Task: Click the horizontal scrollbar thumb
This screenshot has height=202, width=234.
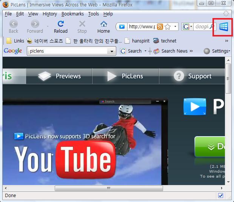Action: (109, 188)
